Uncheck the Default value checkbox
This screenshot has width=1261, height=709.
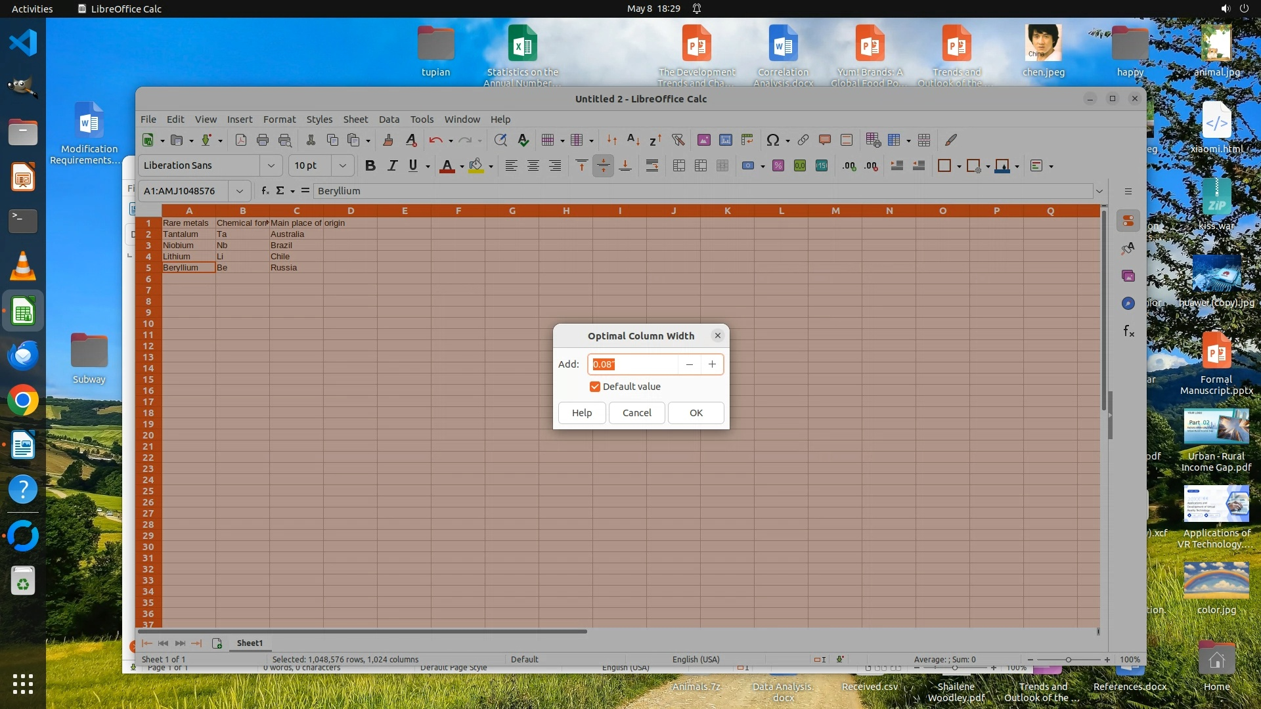[595, 387]
